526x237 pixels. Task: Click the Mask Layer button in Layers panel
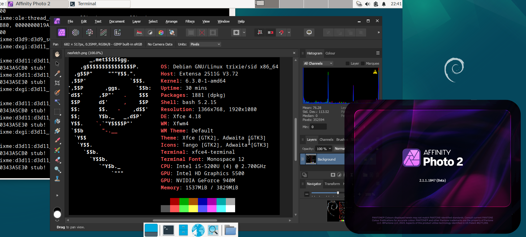(x=333, y=175)
